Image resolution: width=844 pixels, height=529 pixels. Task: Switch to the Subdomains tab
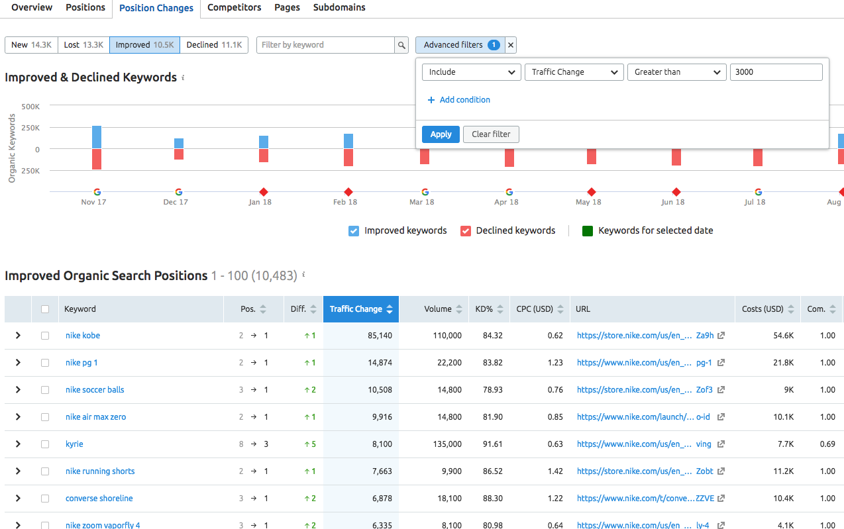tap(339, 7)
